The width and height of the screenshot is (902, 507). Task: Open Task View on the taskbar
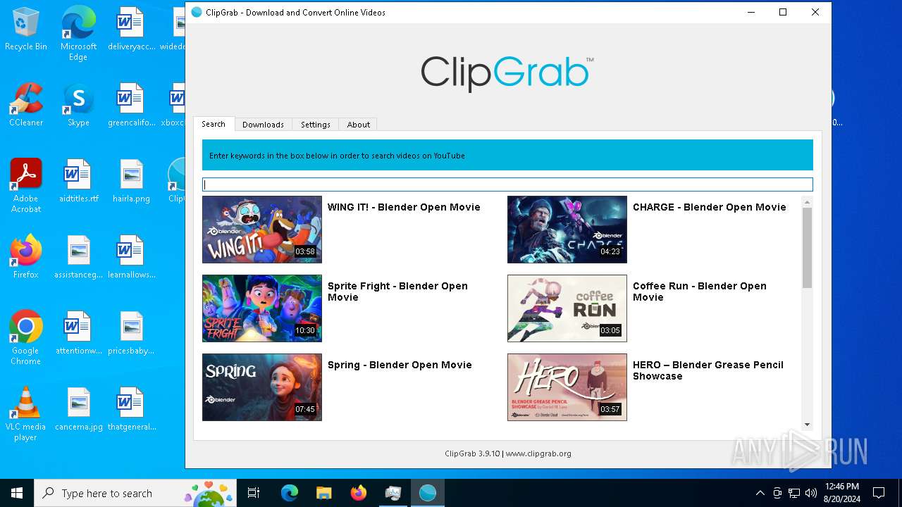tap(254, 493)
